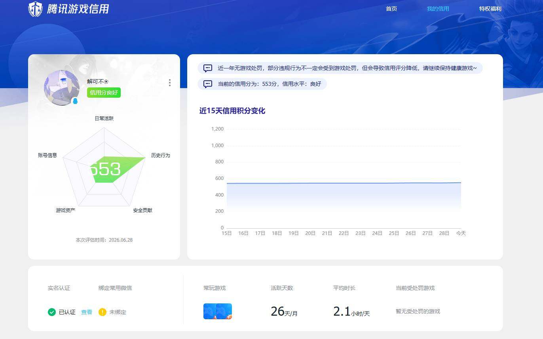Click the yellow warning icon for unbound WeChat
The image size is (543, 339).
click(103, 312)
